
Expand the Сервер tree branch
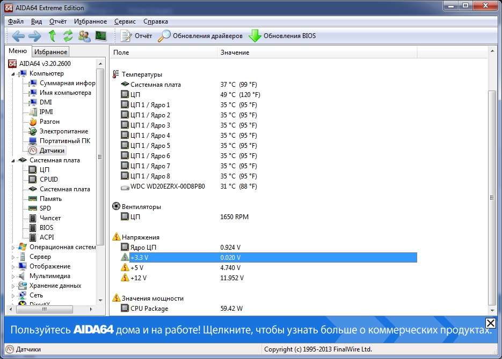(x=13, y=257)
